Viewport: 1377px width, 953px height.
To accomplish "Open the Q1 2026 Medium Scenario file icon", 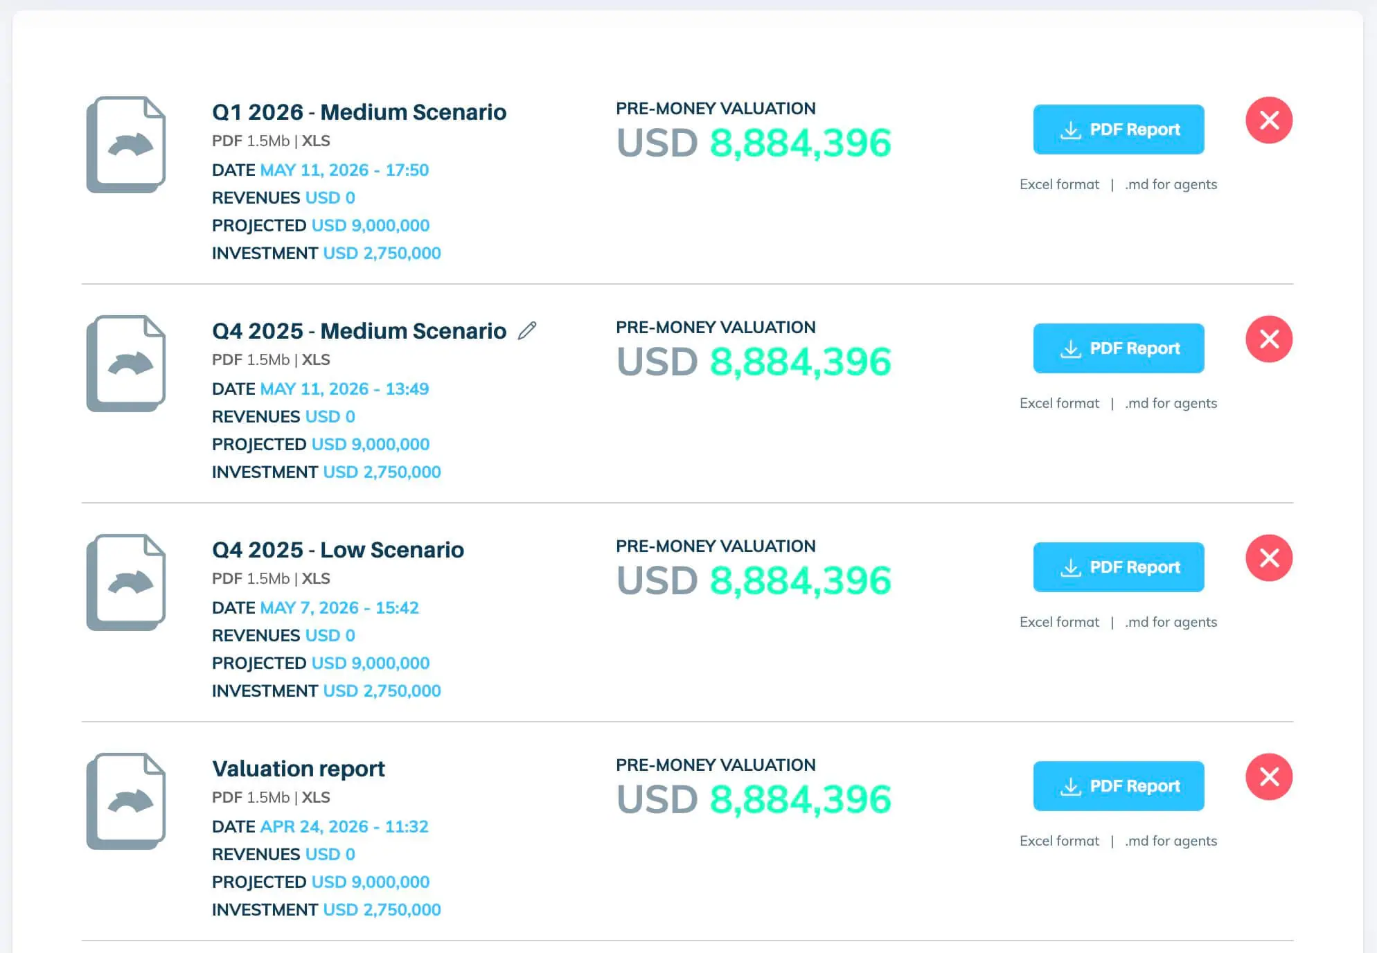I will (x=126, y=145).
